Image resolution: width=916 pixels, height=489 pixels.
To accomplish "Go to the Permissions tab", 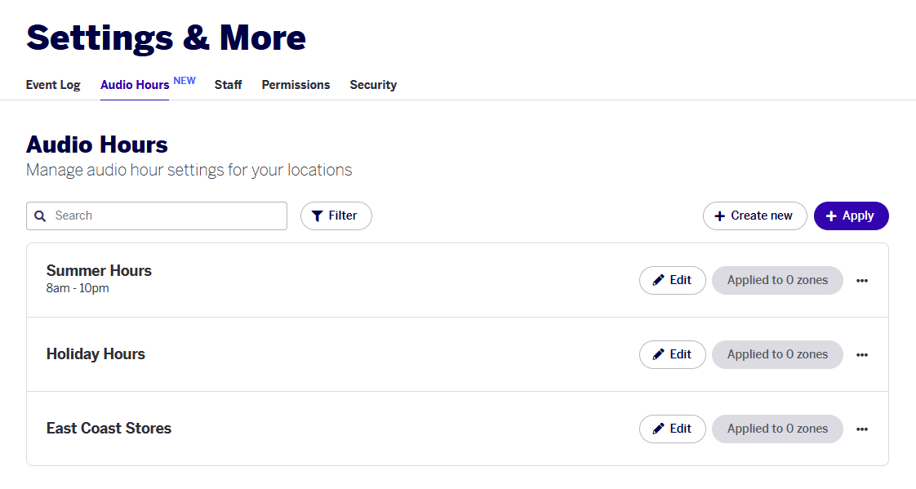I will pos(296,85).
